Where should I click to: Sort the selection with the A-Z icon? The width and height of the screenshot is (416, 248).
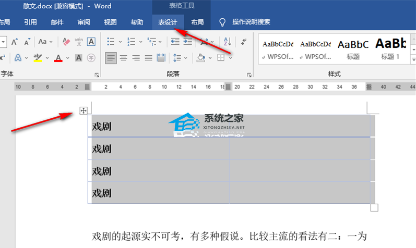click(228, 41)
